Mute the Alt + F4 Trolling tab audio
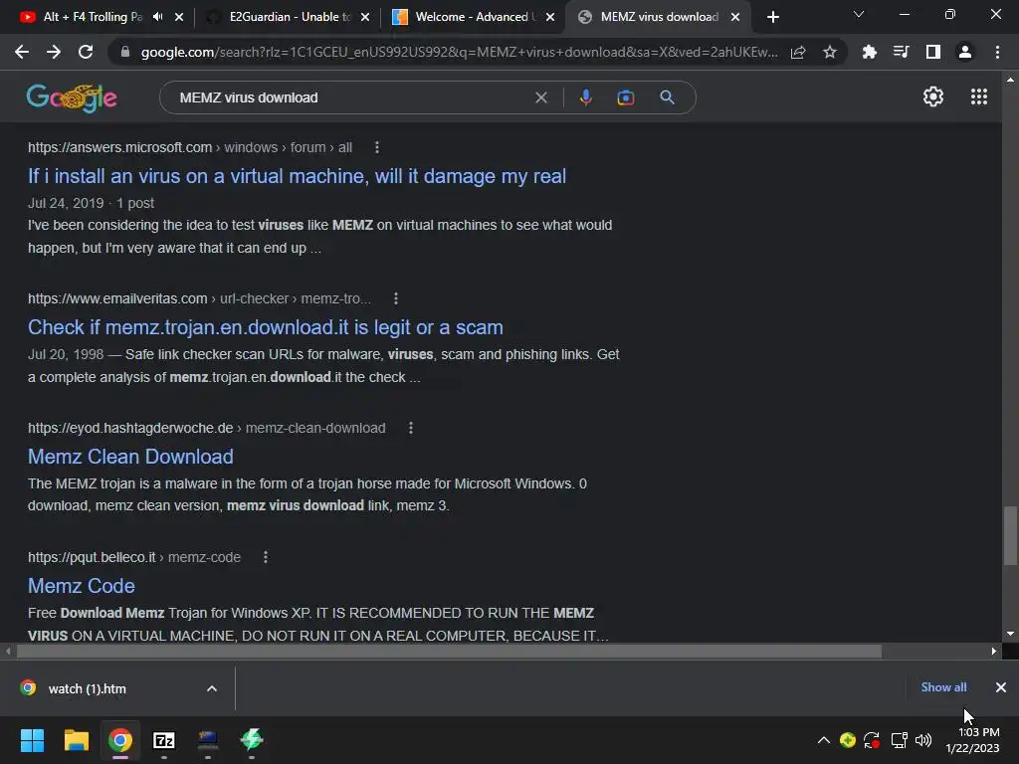 (x=158, y=17)
